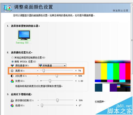The height and width of the screenshot is (115, 133).
Task: Click heading 选择您希望更改的显示器
Action: click(x=25, y=26)
